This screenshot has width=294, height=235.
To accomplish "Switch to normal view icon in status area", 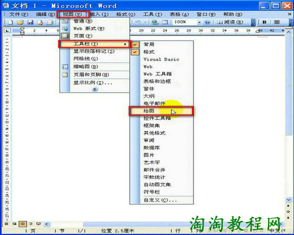I will pyautogui.click(x=6, y=223).
